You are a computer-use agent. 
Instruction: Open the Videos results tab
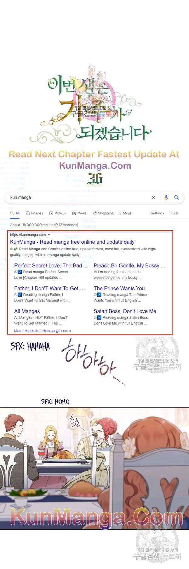pos(58,213)
